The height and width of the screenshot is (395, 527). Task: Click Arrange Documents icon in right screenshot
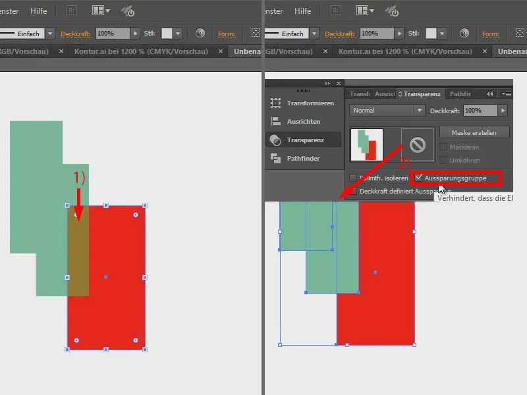(x=365, y=11)
